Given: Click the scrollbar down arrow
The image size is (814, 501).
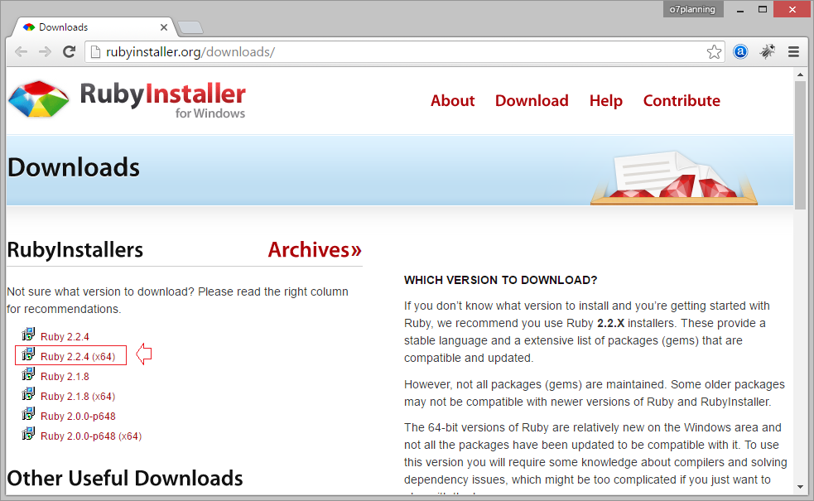Looking at the screenshot, I should 800,487.
